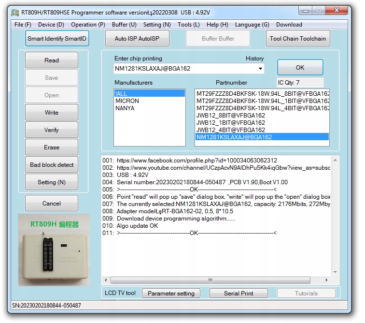365x323 pixels.
Task: Click log line 008 Adapter model
Action: [168, 211]
